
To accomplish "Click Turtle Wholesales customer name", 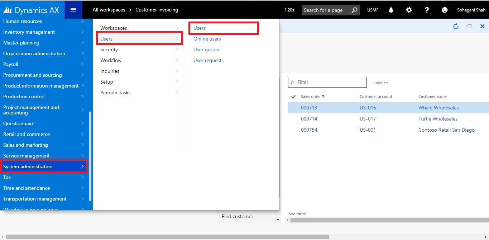I will click(438, 119).
